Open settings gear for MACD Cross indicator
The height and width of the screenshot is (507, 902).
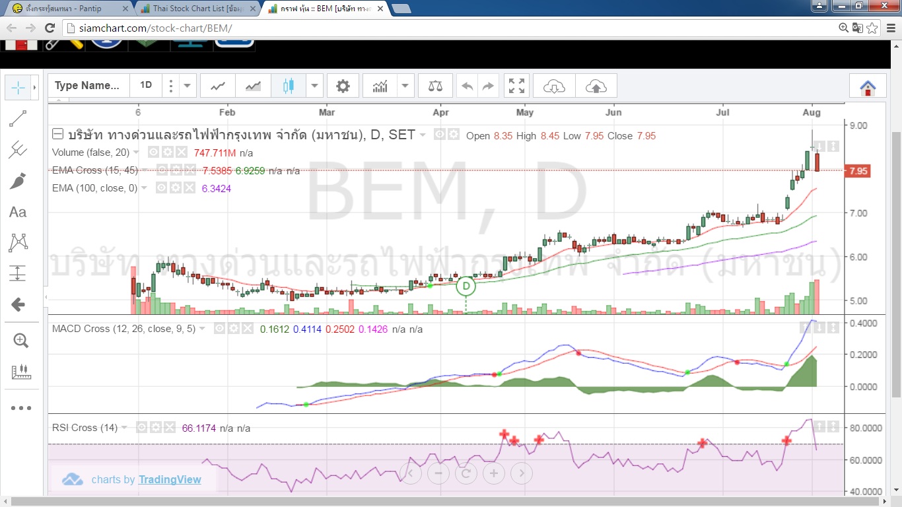point(234,328)
